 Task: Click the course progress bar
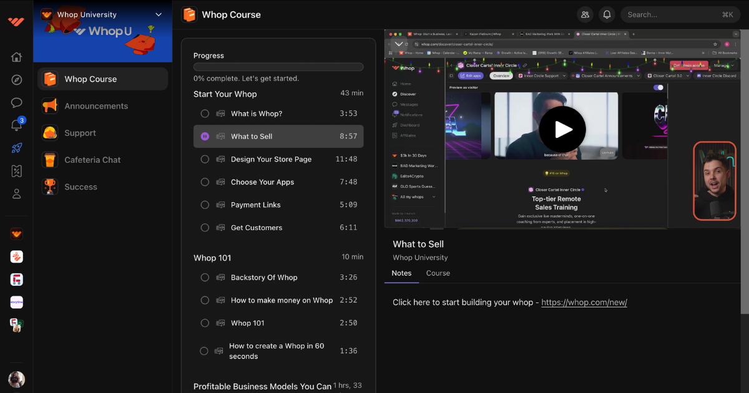tap(278, 67)
